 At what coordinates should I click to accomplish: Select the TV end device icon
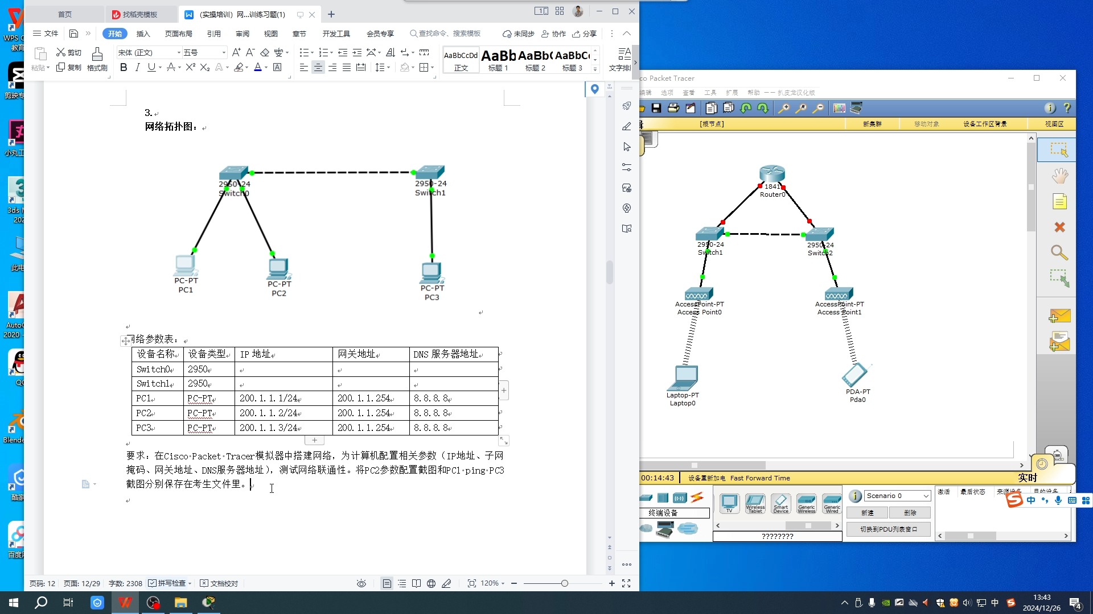point(729,503)
